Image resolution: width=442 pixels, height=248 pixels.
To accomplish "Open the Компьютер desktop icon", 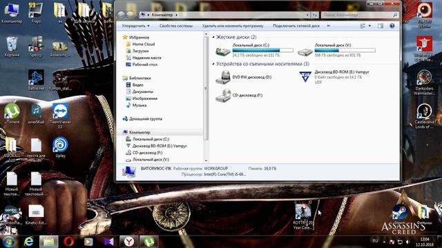I will coord(12,12).
